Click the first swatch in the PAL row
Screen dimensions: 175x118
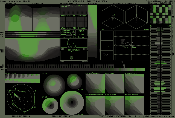pos(6,70)
